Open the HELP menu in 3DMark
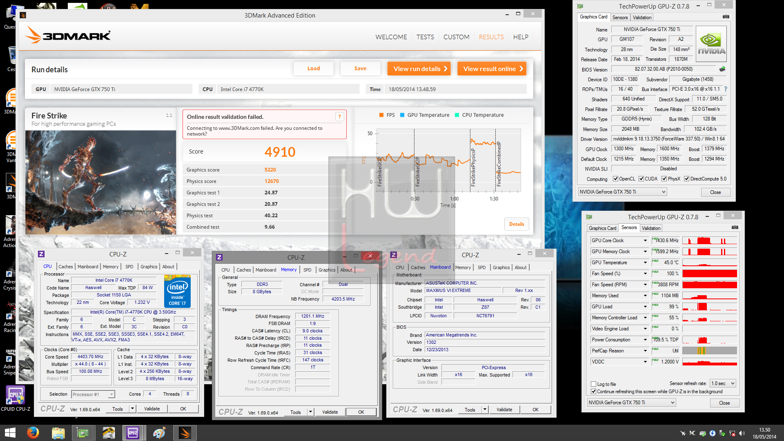 [x=521, y=37]
